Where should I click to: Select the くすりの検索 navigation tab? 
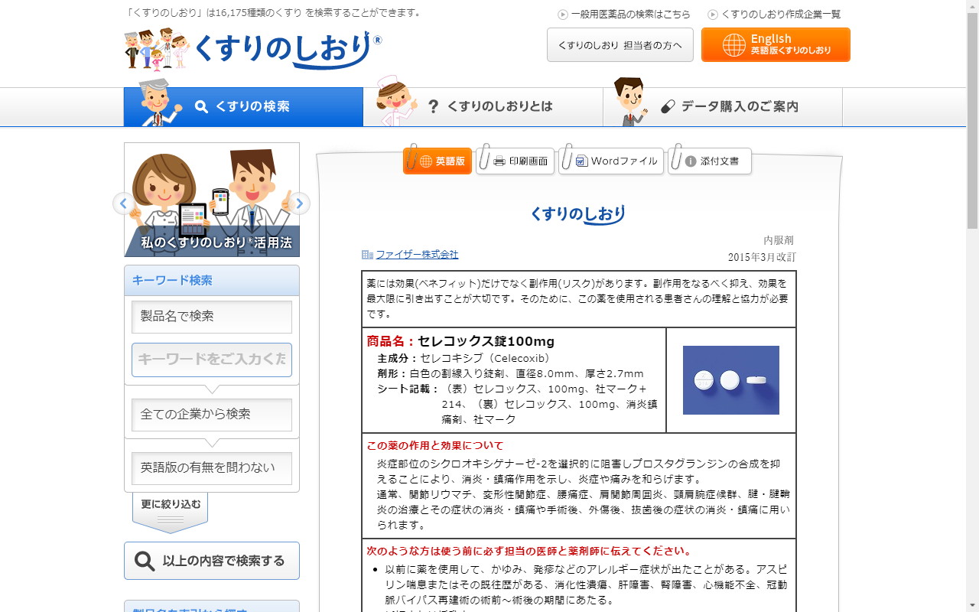tap(243, 107)
